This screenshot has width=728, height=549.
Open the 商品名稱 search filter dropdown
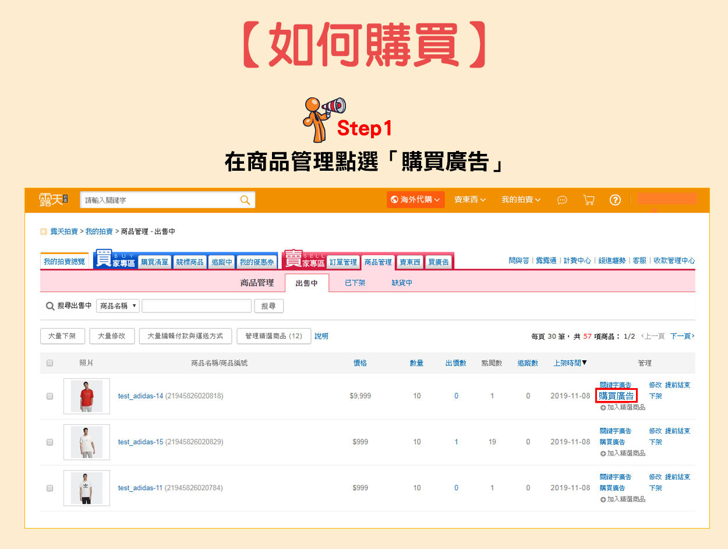click(118, 306)
